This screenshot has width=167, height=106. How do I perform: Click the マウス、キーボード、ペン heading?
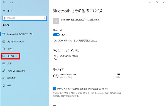tap(66, 51)
